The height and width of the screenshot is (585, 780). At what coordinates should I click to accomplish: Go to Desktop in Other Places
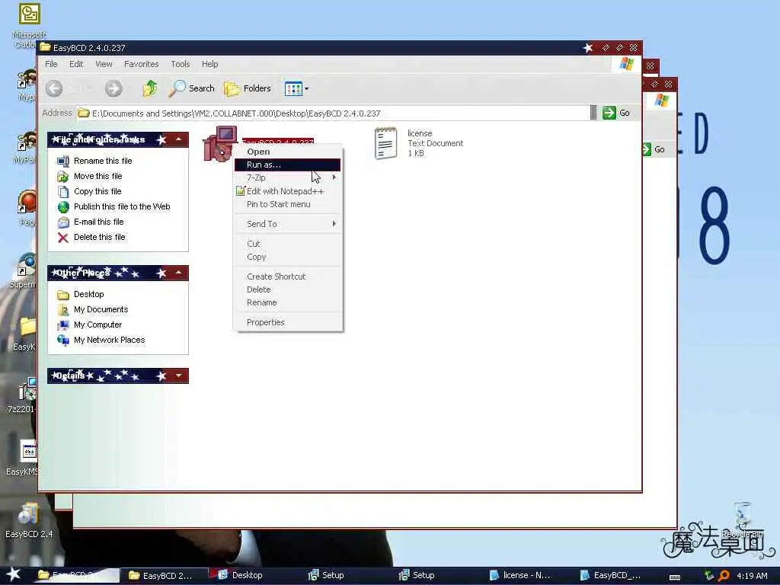88,295
